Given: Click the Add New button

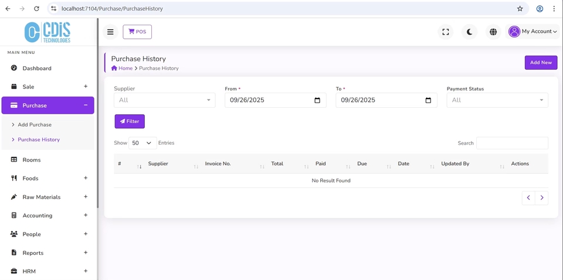Looking at the screenshot, I should pos(540,63).
